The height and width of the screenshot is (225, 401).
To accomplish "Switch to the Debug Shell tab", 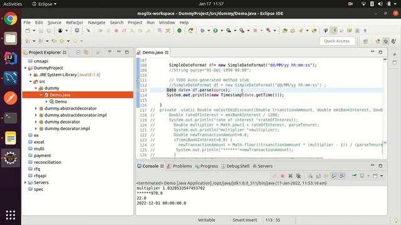I will coord(236,166).
